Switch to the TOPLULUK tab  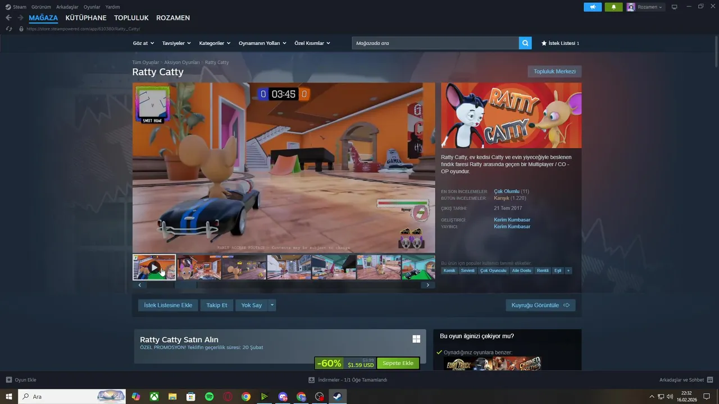[x=131, y=18]
